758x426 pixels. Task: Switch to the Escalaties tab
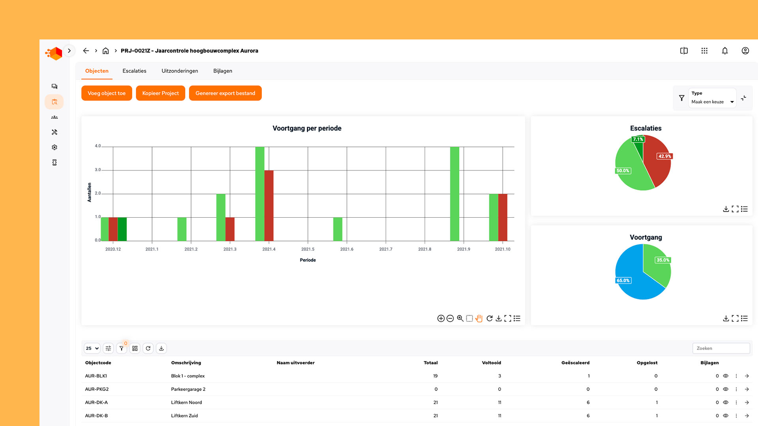pos(134,71)
